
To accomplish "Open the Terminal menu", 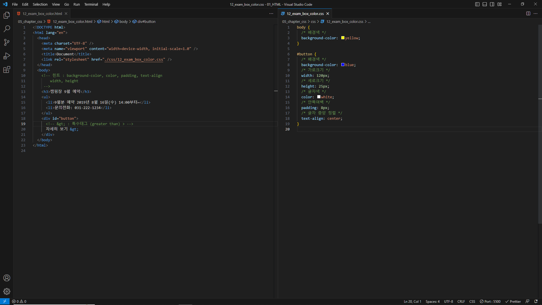I will pos(91,4).
